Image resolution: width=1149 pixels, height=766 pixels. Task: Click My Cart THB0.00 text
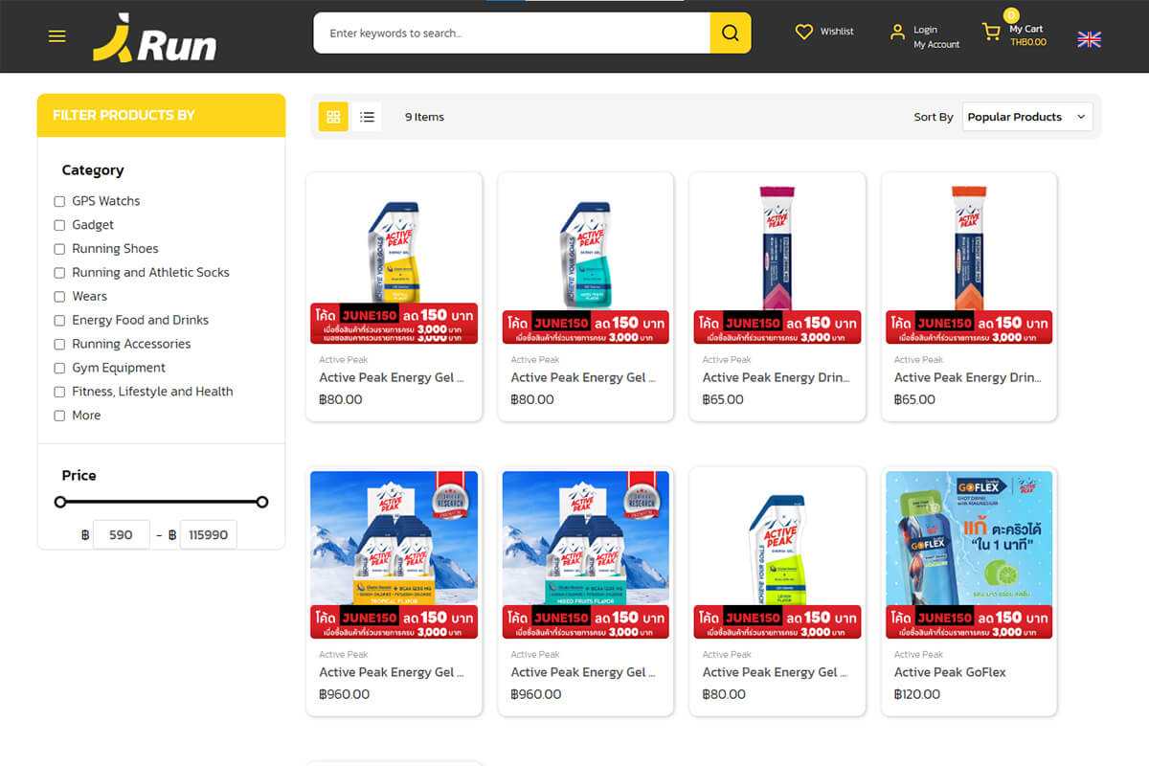pos(1027,35)
